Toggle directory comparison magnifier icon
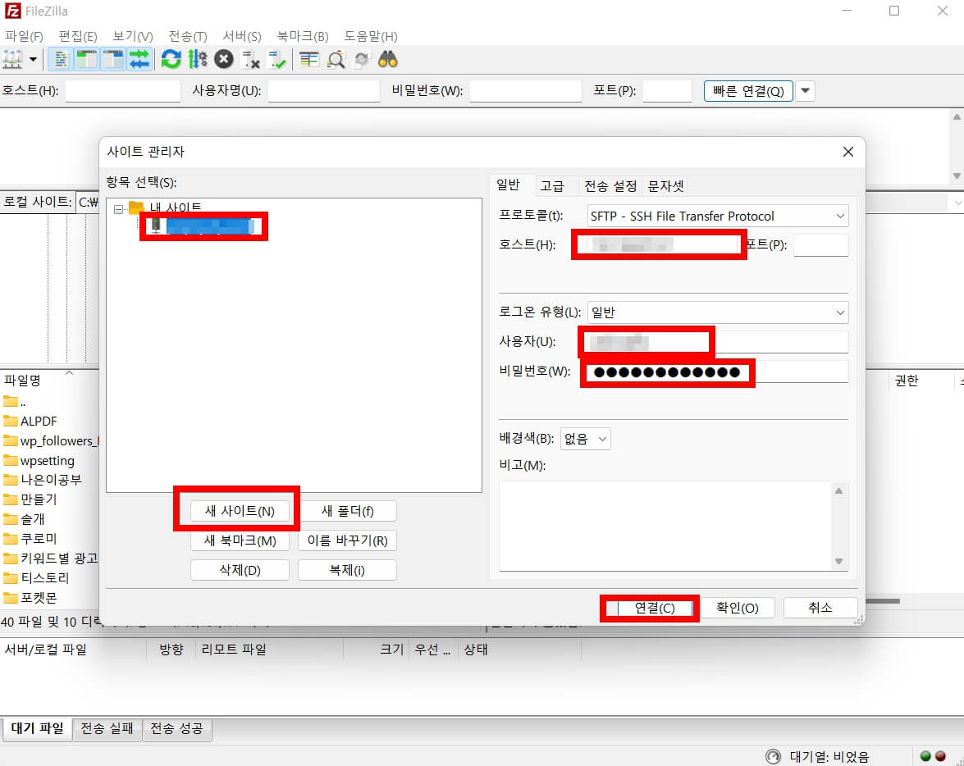The height and width of the screenshot is (766, 964). (336, 60)
